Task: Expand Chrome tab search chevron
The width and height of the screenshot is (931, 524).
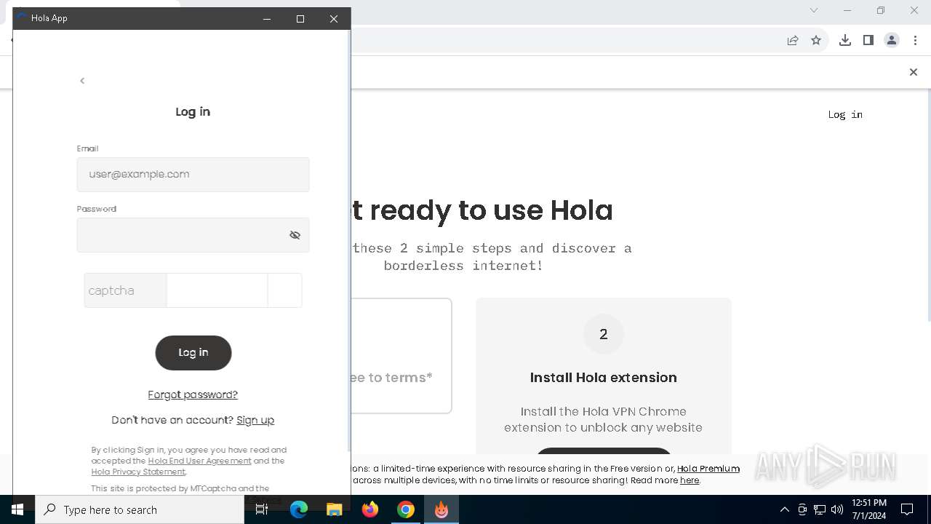Action: click(x=814, y=10)
